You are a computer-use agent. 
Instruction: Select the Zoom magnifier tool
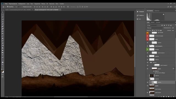pos(2,65)
